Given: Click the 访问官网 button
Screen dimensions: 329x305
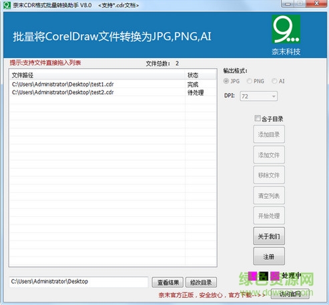Looking at the screenshot, I should 290,294.
